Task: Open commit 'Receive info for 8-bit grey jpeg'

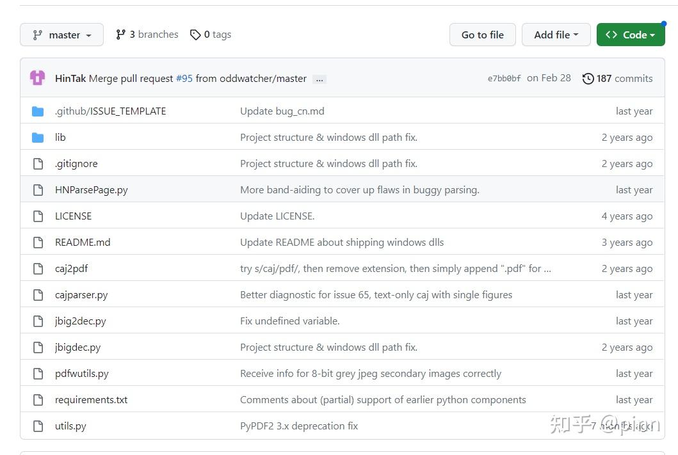Action: click(x=371, y=373)
